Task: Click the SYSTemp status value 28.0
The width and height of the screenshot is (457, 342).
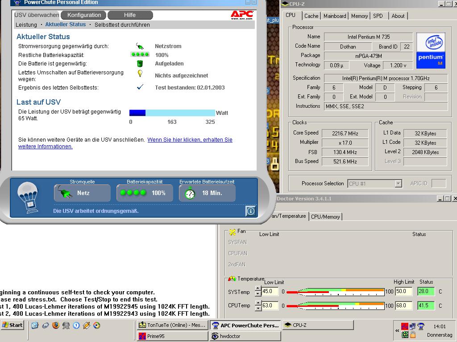Action: pos(426,291)
